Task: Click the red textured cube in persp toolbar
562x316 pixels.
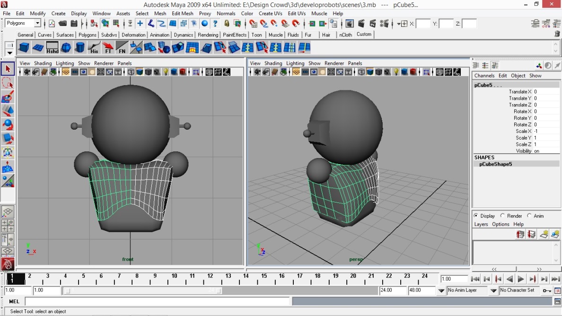Action: click(x=413, y=72)
